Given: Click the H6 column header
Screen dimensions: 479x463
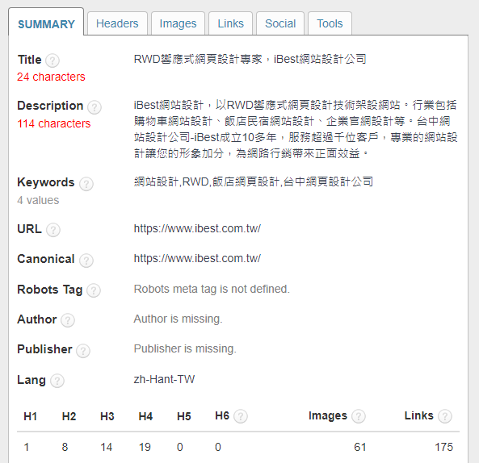Looking at the screenshot, I should pos(222,415).
